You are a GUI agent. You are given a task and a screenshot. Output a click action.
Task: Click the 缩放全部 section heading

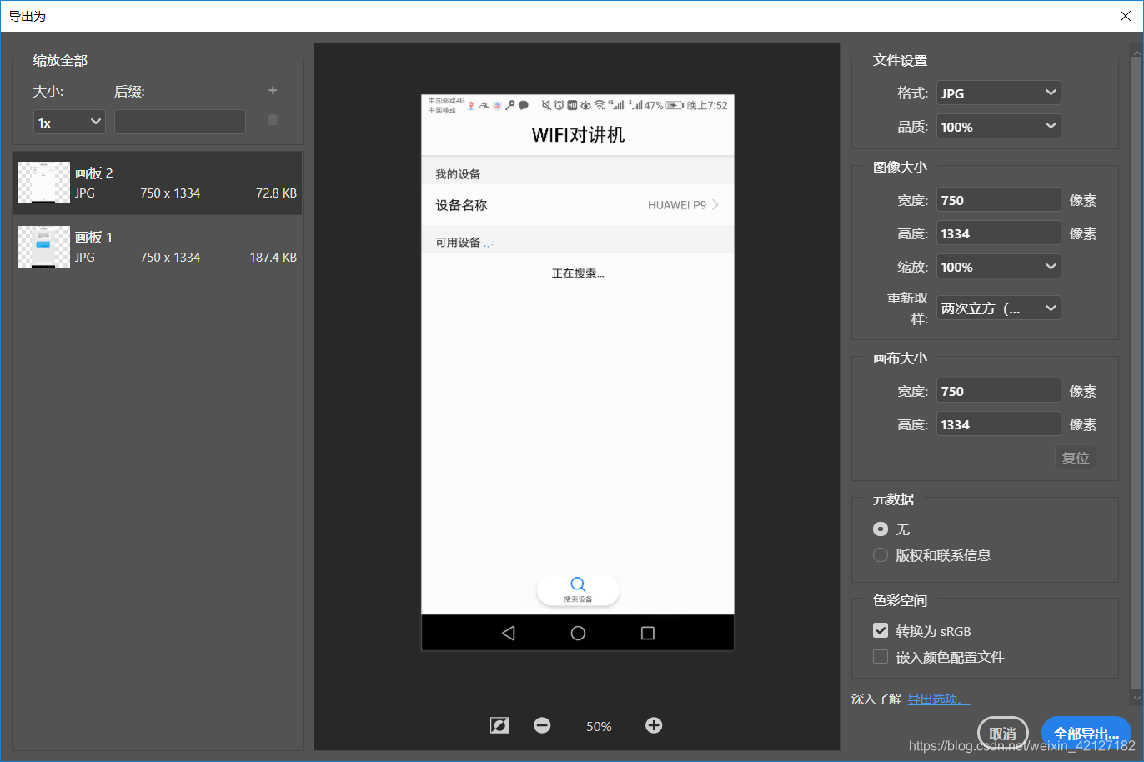point(60,60)
